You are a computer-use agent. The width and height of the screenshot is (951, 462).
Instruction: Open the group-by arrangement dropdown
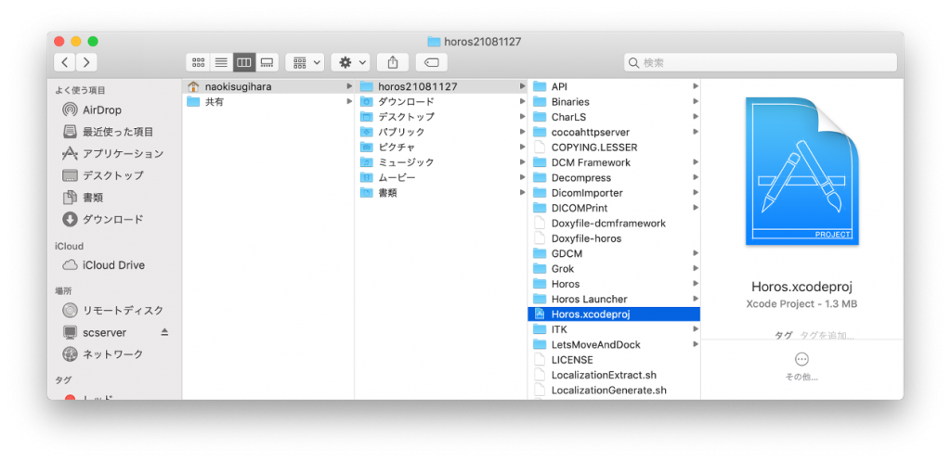click(x=305, y=62)
